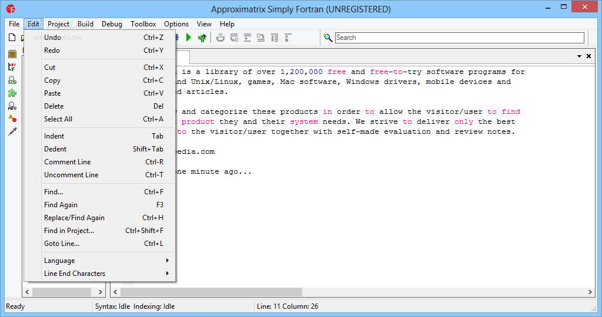The image size is (602, 317).
Task: Click "1,200,000" in the editor text
Action: [302, 72]
